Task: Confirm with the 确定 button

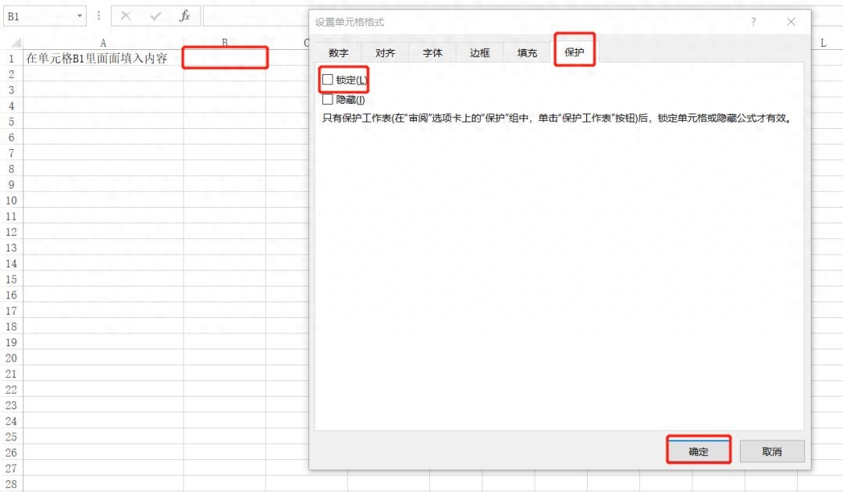Action: point(699,451)
